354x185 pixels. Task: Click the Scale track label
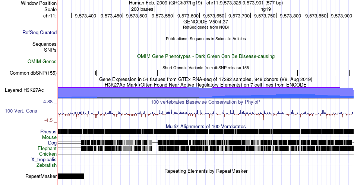(50, 9)
